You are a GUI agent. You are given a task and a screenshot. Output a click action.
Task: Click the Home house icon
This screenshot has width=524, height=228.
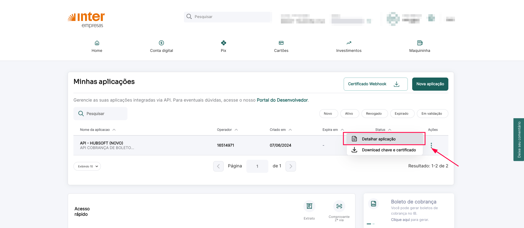tap(97, 43)
